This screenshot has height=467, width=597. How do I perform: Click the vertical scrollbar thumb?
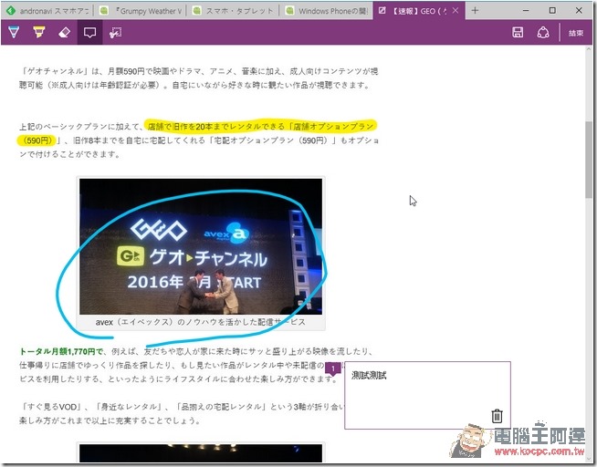[x=589, y=160]
